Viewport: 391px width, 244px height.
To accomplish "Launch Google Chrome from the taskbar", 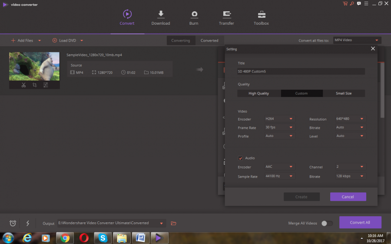I will [x=65, y=237].
